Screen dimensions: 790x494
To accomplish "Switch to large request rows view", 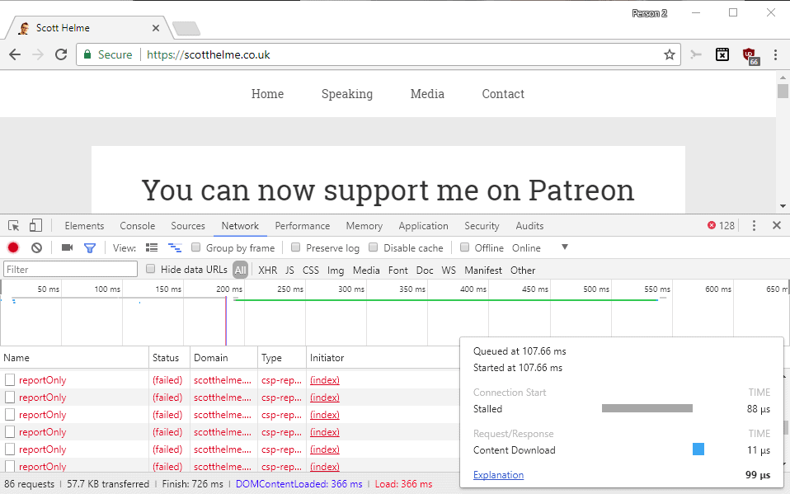I will (152, 247).
